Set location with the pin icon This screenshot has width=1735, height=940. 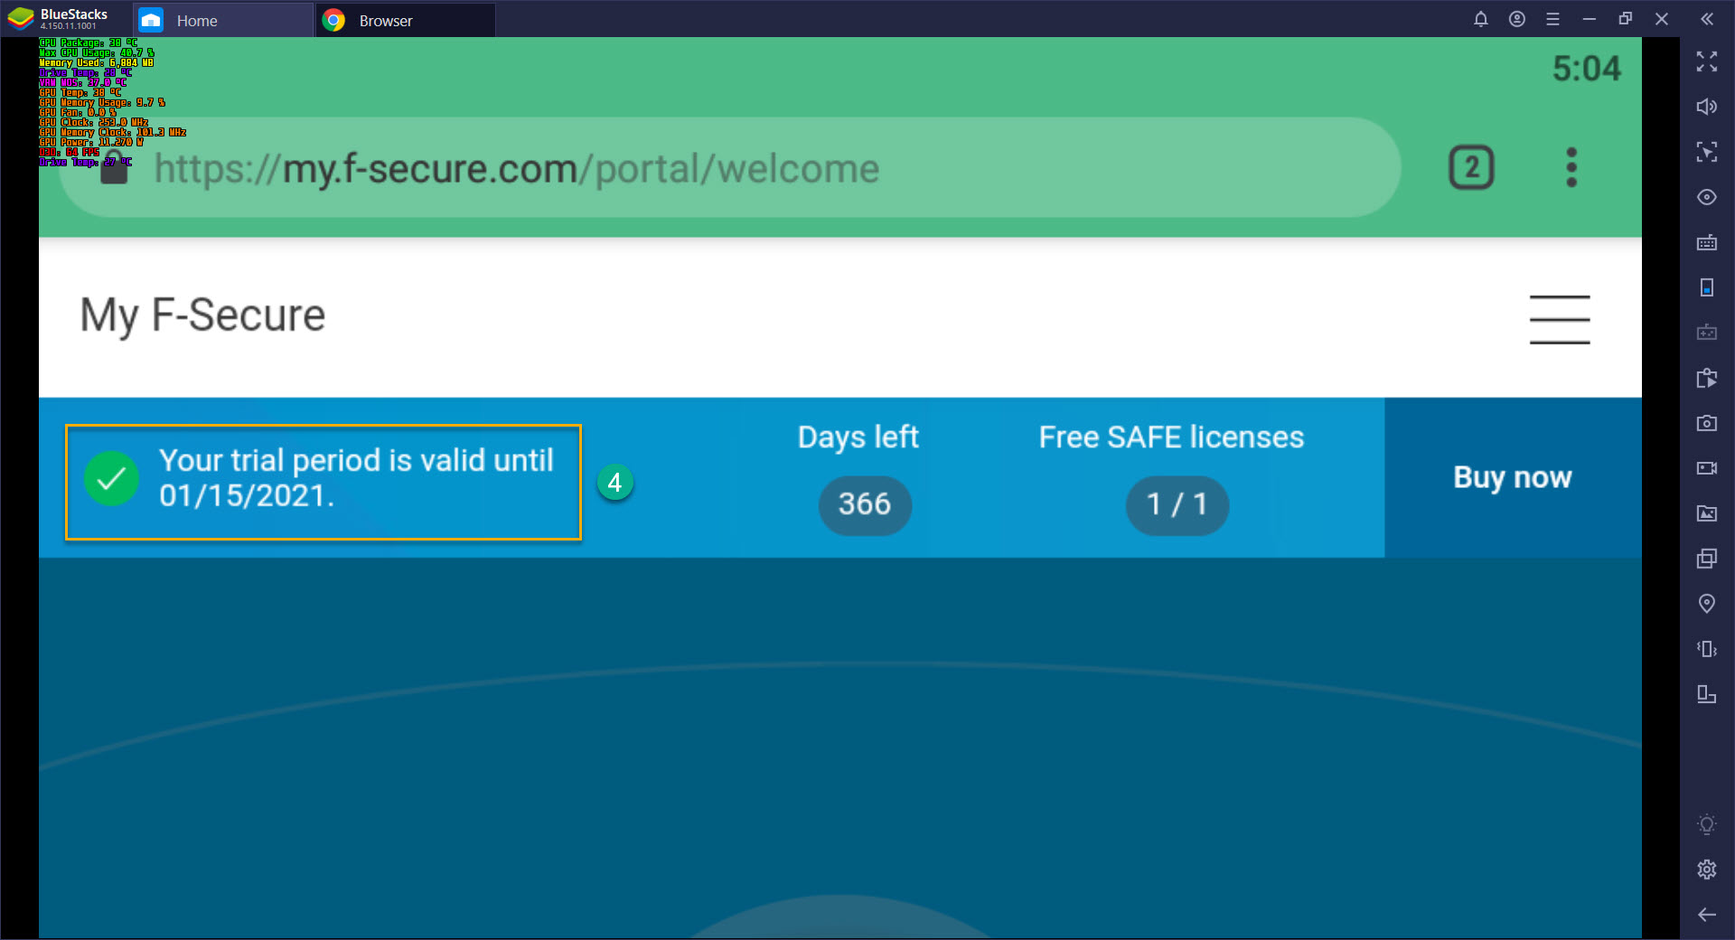point(1707,604)
